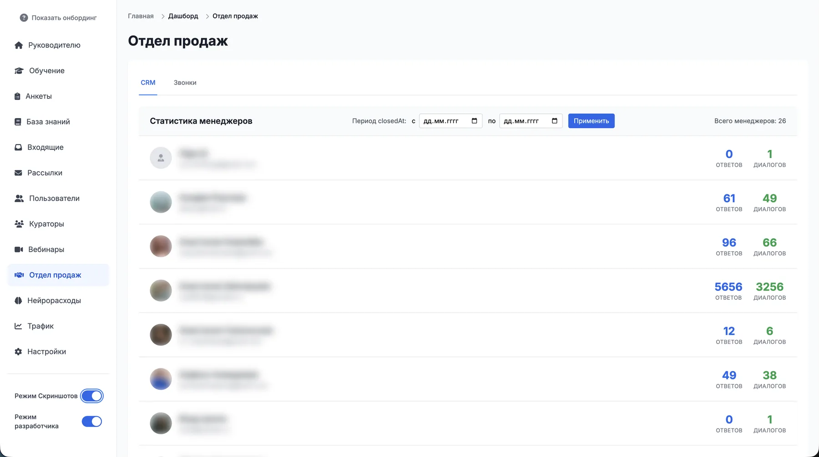Click the chart line icon for Трафик
The height and width of the screenshot is (457, 819).
[x=18, y=326]
